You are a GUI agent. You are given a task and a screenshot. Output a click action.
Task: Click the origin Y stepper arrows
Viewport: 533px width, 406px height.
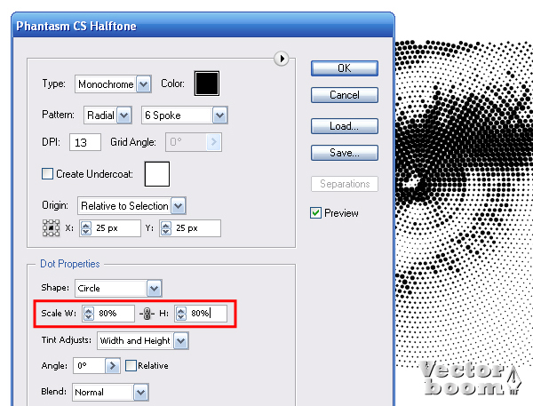166,228
